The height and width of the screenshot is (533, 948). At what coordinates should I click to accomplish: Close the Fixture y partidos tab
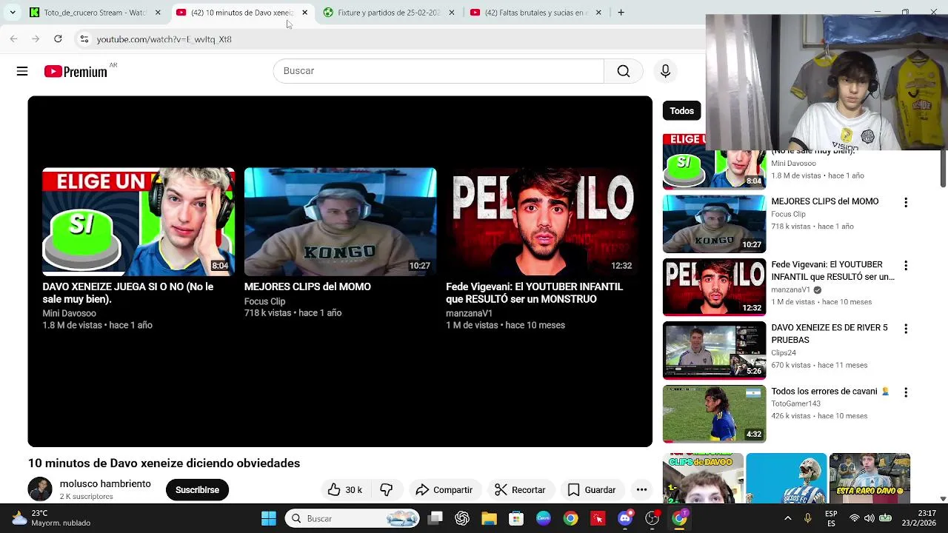pyautogui.click(x=452, y=13)
